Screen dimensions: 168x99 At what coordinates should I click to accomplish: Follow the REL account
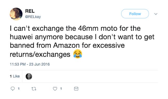[135, 14]
